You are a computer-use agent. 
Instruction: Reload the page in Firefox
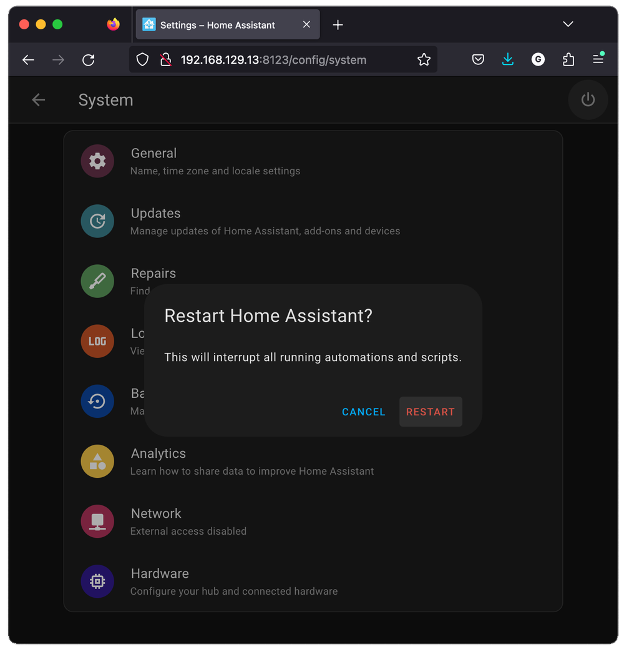[89, 60]
